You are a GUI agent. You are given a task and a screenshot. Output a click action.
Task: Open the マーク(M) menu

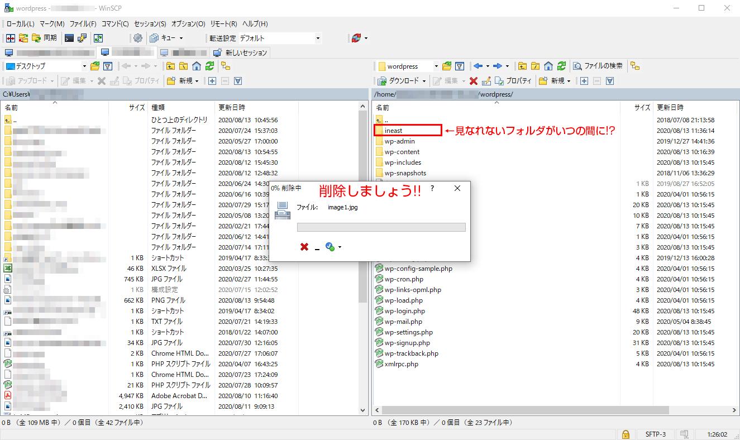point(52,24)
